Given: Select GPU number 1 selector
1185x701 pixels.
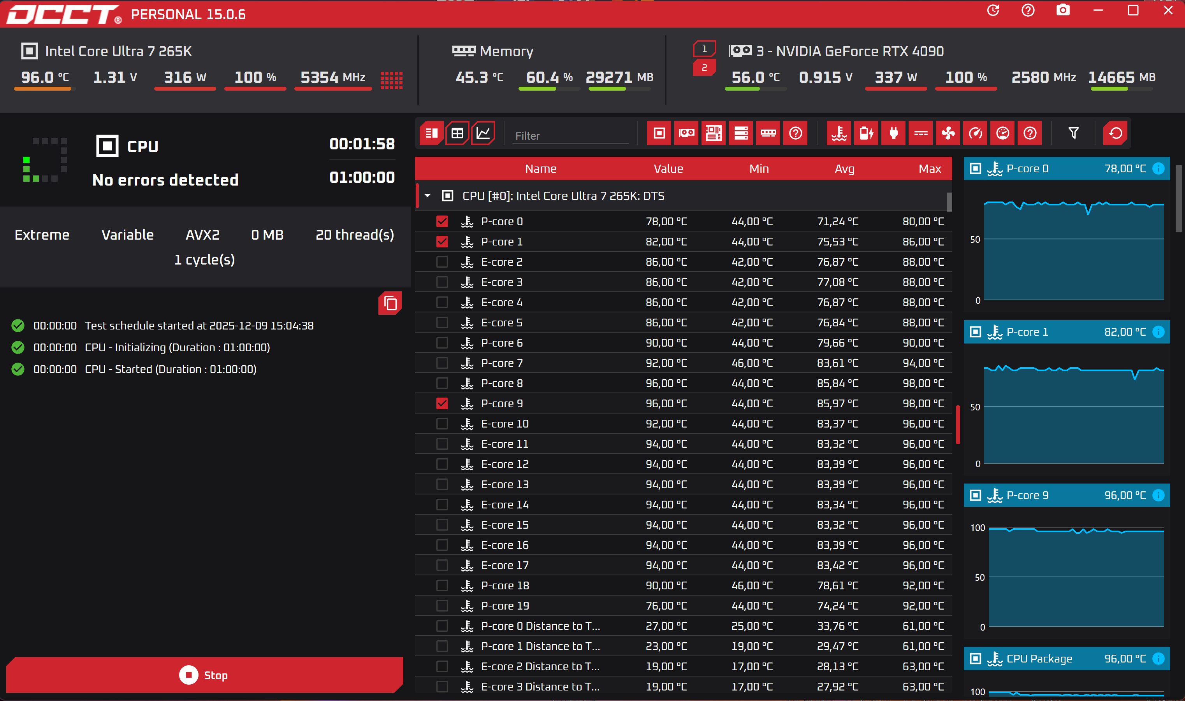Looking at the screenshot, I should 704,49.
